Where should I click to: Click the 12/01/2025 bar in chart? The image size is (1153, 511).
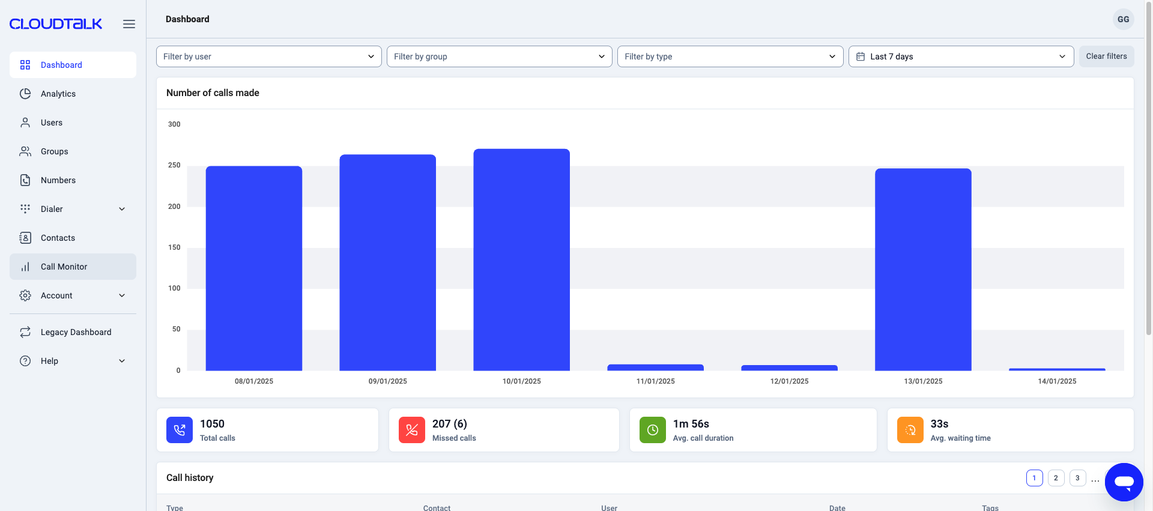click(x=790, y=368)
